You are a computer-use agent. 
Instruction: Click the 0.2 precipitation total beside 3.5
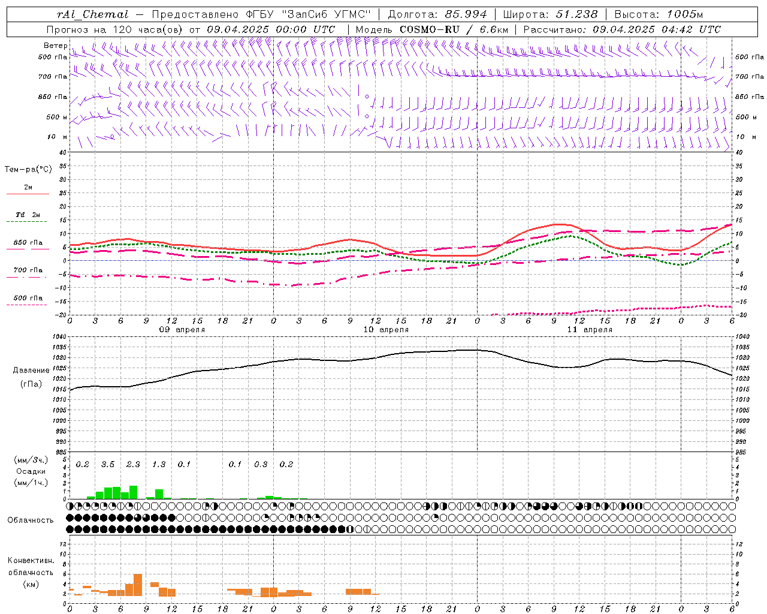click(82, 465)
